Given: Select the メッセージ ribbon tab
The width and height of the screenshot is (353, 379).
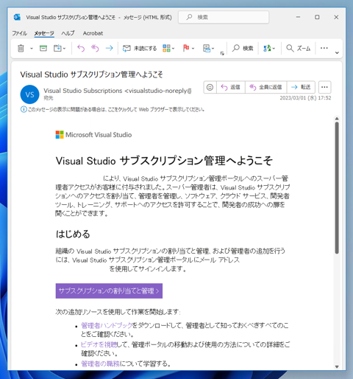Looking at the screenshot, I should point(44,33).
